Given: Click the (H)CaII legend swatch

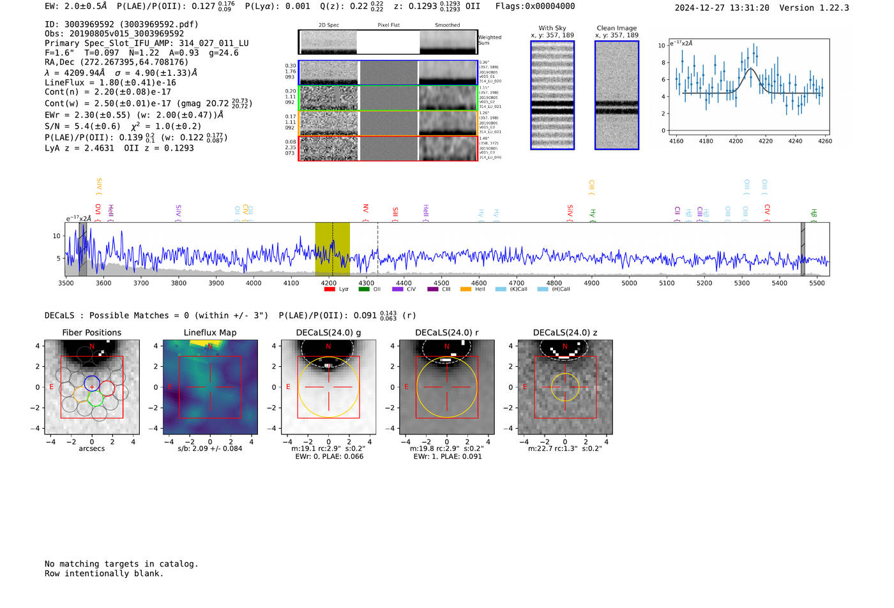Looking at the screenshot, I should point(543,289).
